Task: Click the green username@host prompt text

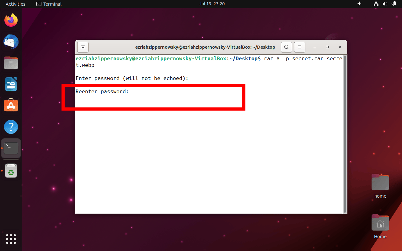Action: [151, 59]
